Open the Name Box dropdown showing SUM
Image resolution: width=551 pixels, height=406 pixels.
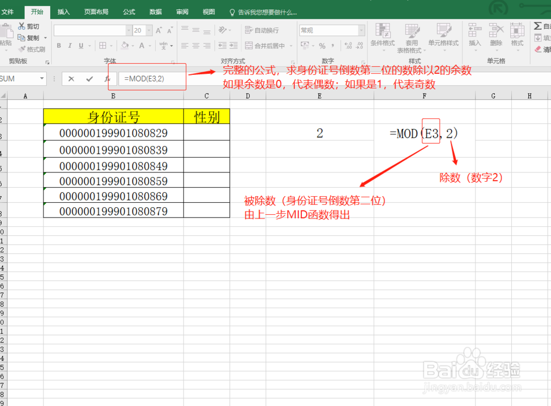[42, 78]
